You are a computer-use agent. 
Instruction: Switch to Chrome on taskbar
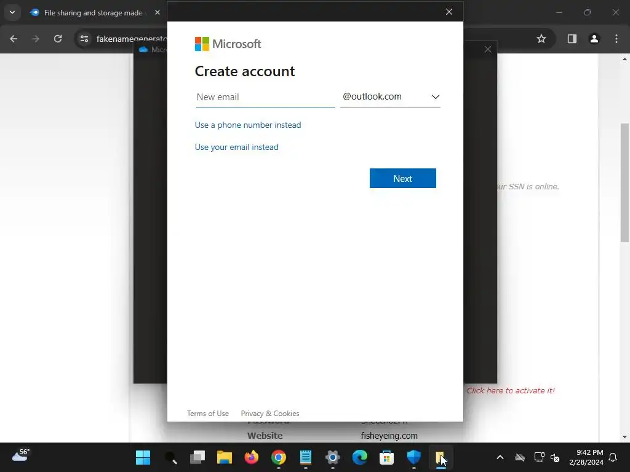279,457
